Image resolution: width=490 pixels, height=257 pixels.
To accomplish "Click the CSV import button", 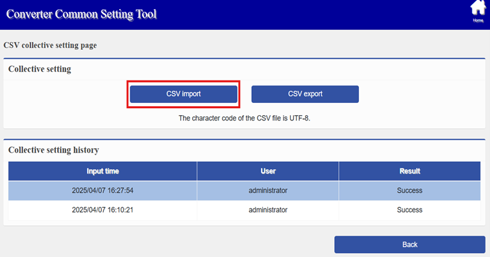I will (184, 94).
